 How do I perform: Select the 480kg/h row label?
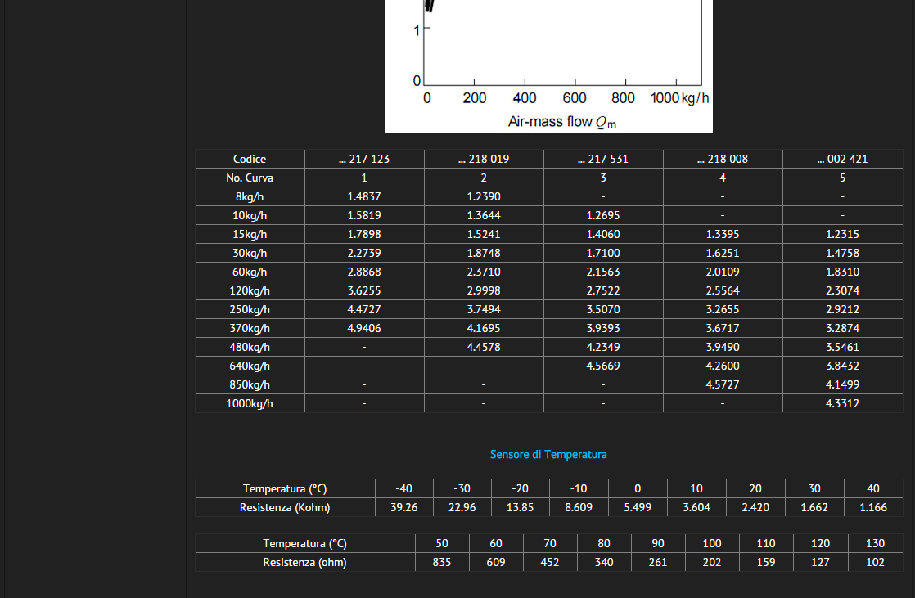point(249,347)
